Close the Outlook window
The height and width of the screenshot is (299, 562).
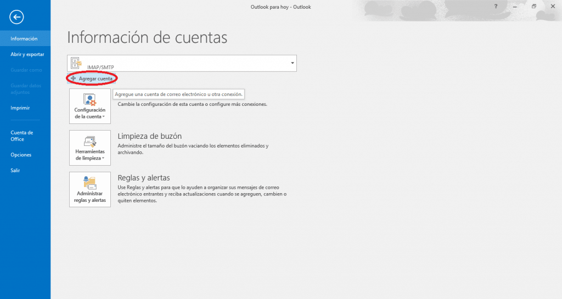point(553,7)
